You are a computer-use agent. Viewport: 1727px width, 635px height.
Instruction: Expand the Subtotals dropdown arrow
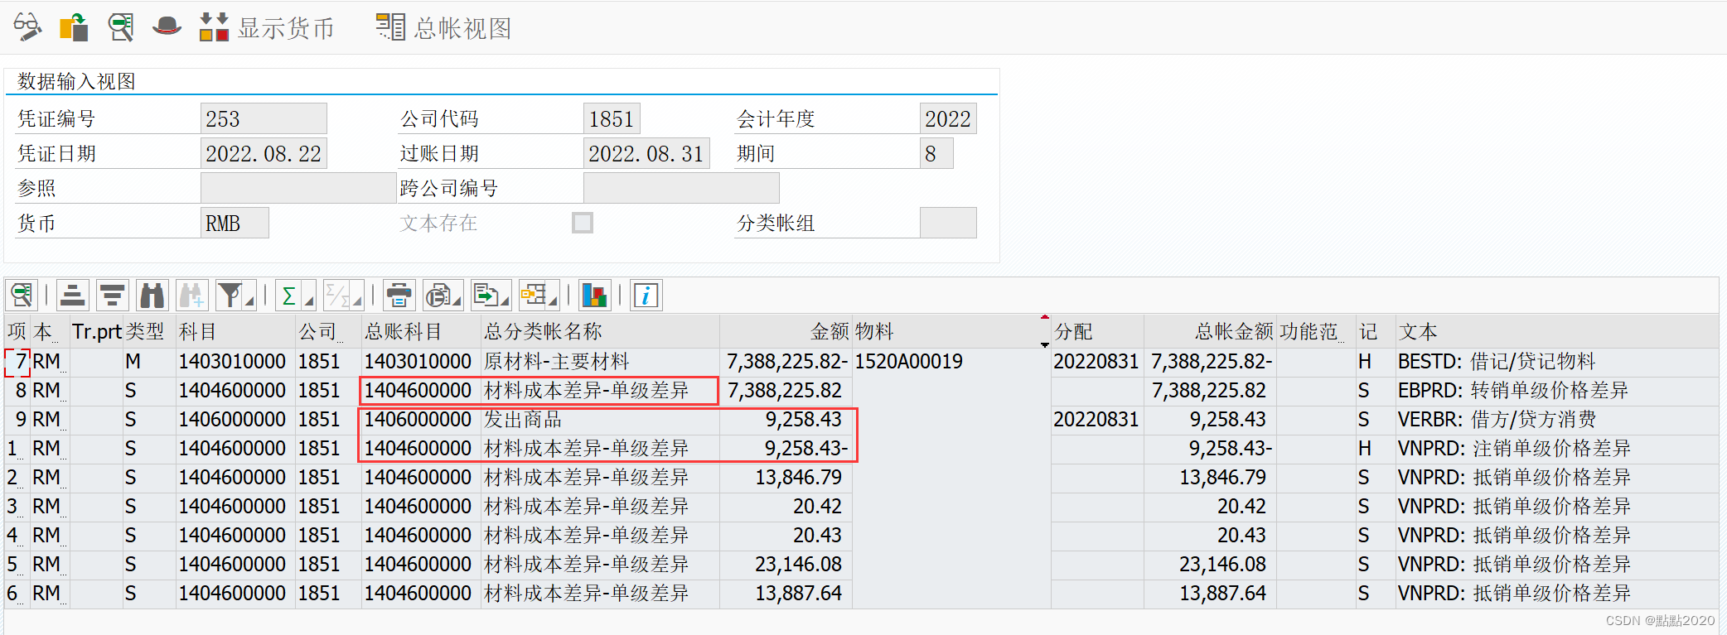point(357,300)
